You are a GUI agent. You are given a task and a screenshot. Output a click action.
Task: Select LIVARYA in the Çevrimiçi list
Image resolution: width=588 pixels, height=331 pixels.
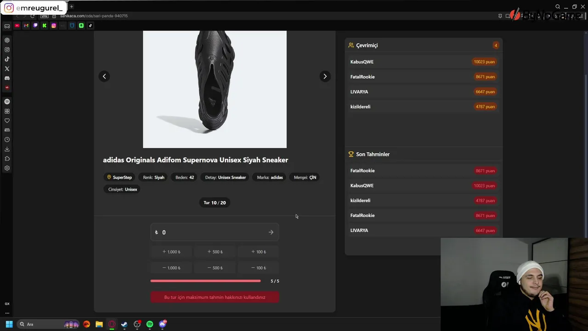tap(423, 91)
